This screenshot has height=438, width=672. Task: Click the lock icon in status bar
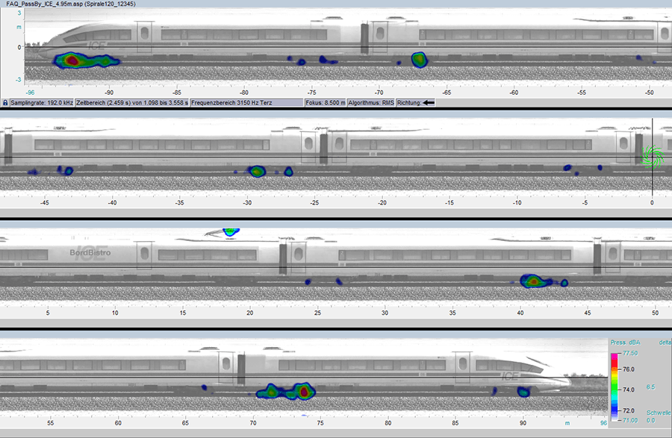pyautogui.click(x=4, y=101)
